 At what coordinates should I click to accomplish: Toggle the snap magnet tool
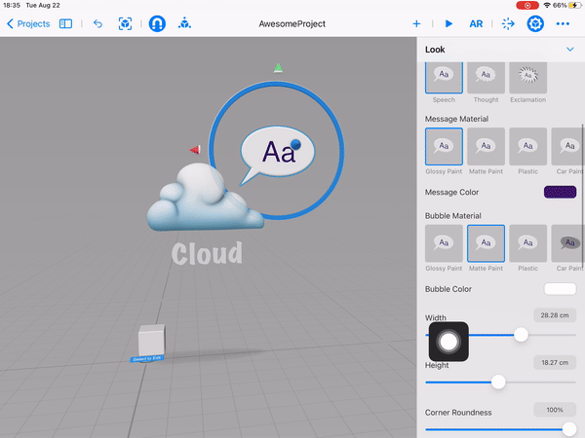click(x=157, y=23)
